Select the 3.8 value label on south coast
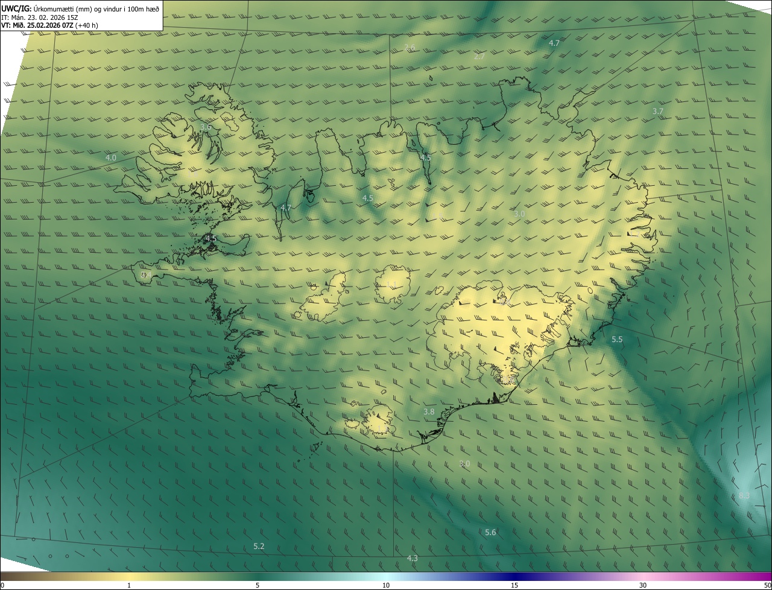 tap(429, 412)
